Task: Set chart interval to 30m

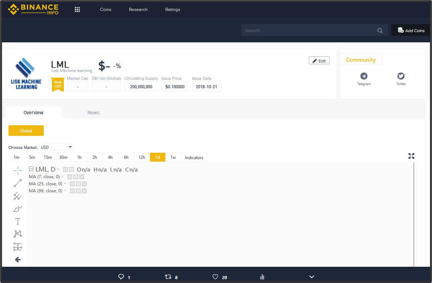Action: [x=63, y=157]
